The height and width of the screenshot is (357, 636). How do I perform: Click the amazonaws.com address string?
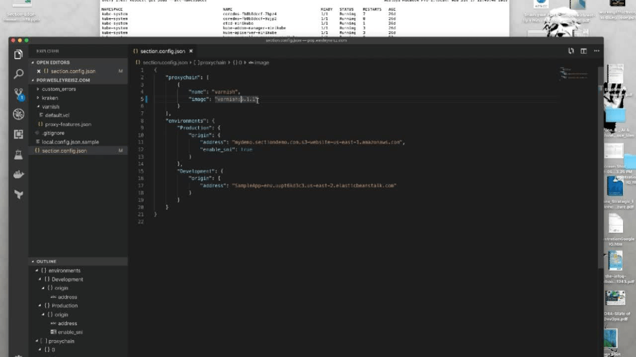click(x=318, y=142)
